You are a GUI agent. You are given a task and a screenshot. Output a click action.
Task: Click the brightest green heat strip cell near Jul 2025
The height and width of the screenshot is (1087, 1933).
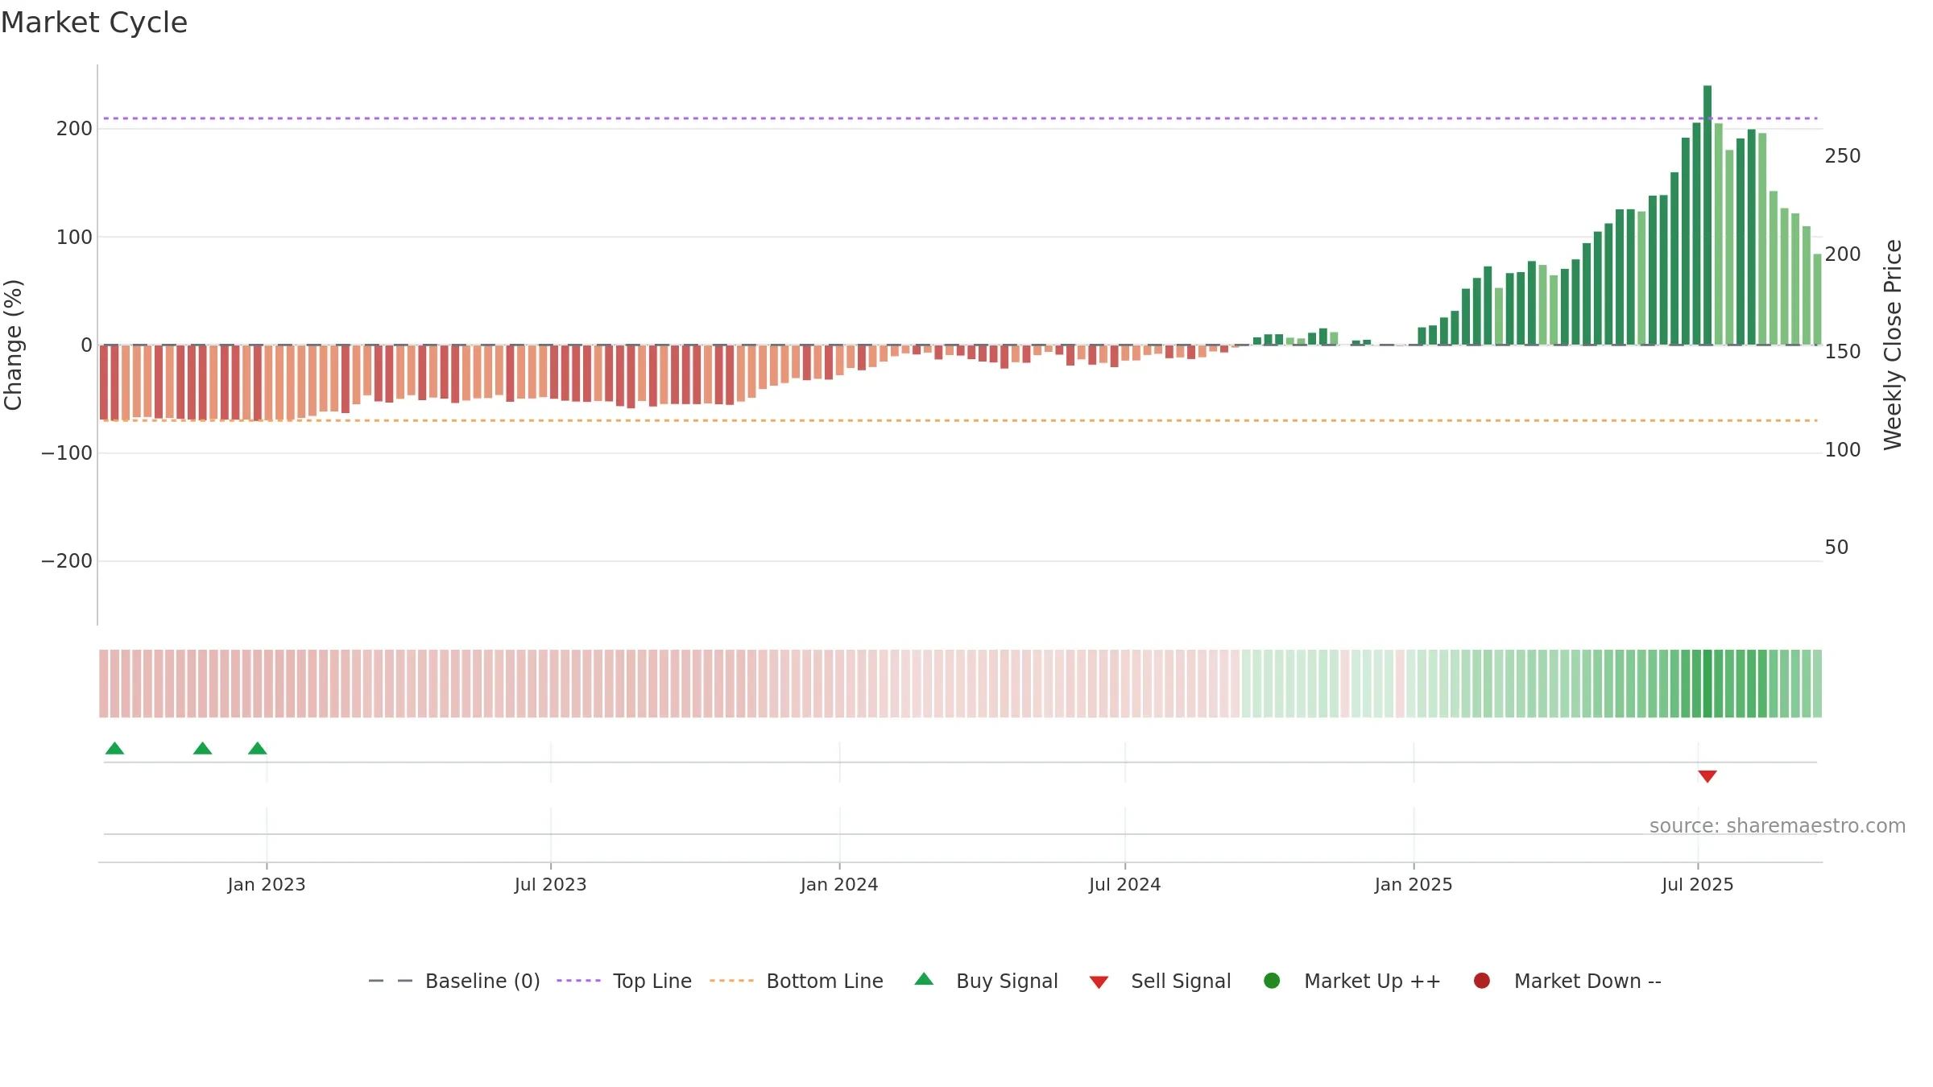pos(1707,684)
